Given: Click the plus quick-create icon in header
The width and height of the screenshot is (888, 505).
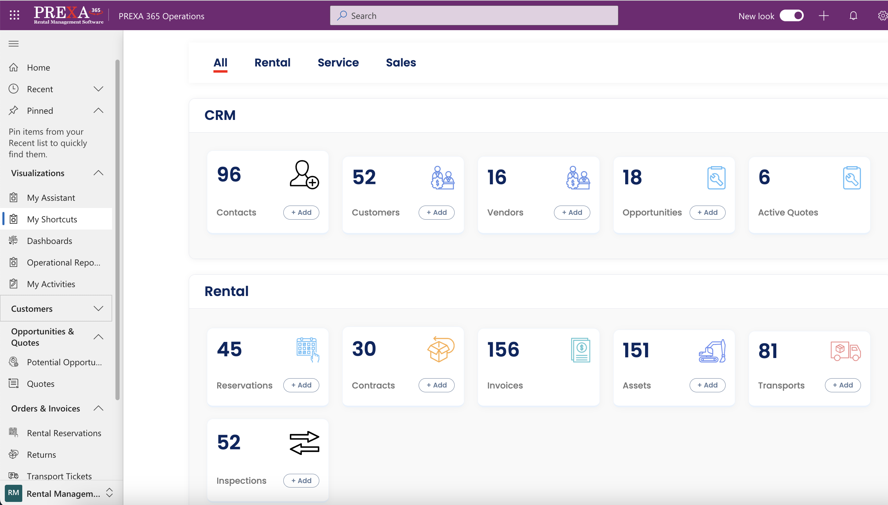Looking at the screenshot, I should [823, 16].
